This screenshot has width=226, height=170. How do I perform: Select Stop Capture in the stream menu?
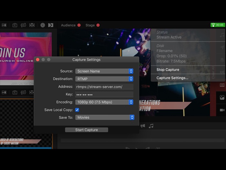pyautogui.click(x=168, y=70)
